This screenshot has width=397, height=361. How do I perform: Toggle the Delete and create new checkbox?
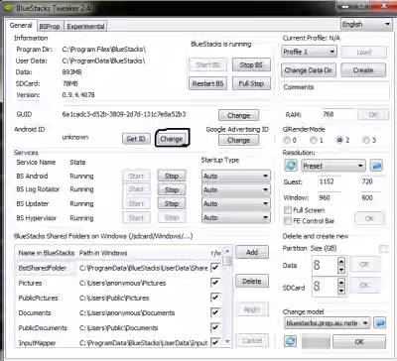[x=384, y=248]
